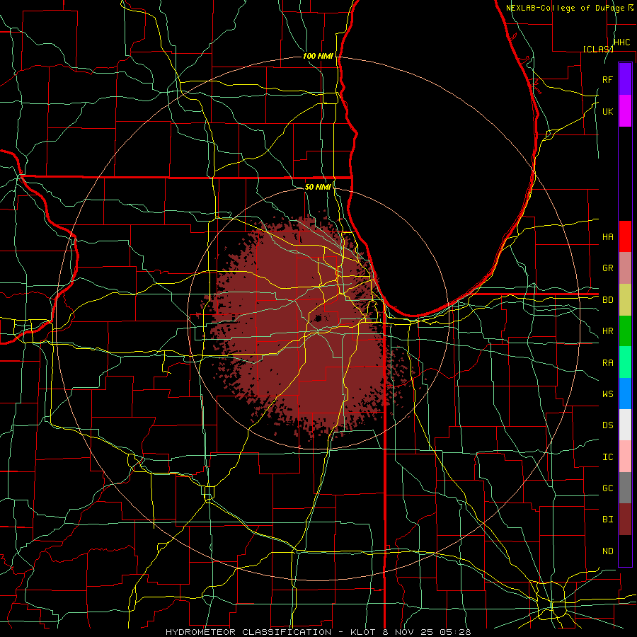637x637 pixels.
Task: Click the 50 NMI range ring label
Action: click(318, 187)
